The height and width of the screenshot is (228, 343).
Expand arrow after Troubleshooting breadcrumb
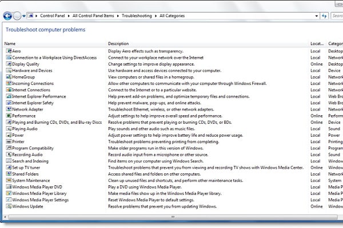(155, 16)
